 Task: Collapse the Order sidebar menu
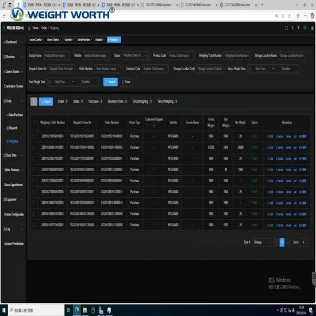pyautogui.click(x=13, y=101)
